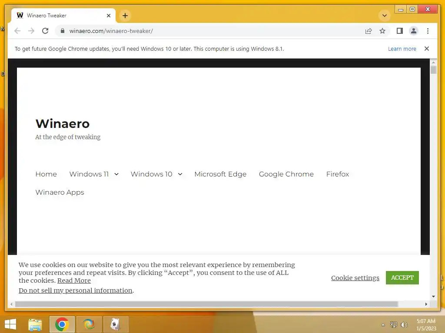Open File Explorer from the taskbar
This screenshot has width=445, height=333.
[x=35, y=324]
